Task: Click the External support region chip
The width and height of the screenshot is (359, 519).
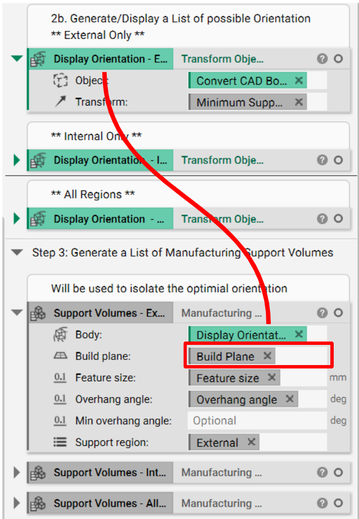Action: pyautogui.click(x=217, y=443)
